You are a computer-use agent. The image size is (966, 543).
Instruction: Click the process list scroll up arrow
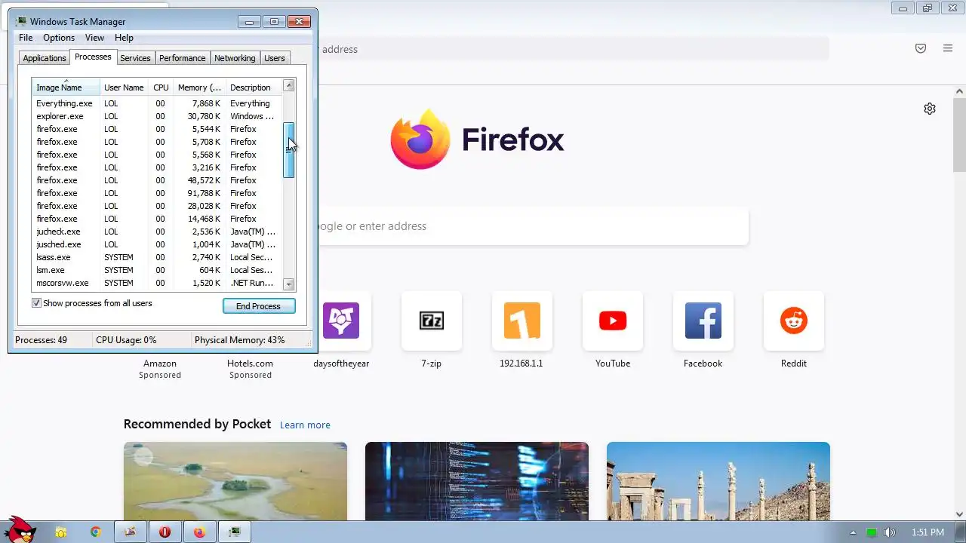coord(288,85)
